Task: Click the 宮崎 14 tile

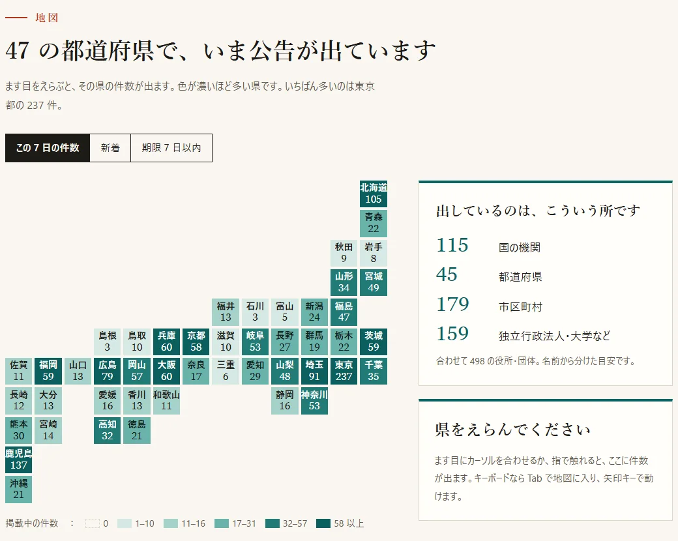Action: pyautogui.click(x=48, y=430)
